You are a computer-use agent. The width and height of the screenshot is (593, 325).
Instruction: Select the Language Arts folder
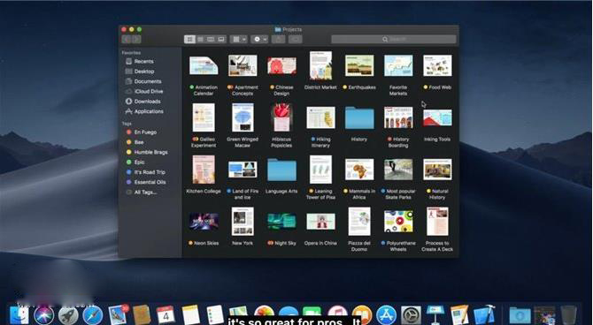[281, 170]
